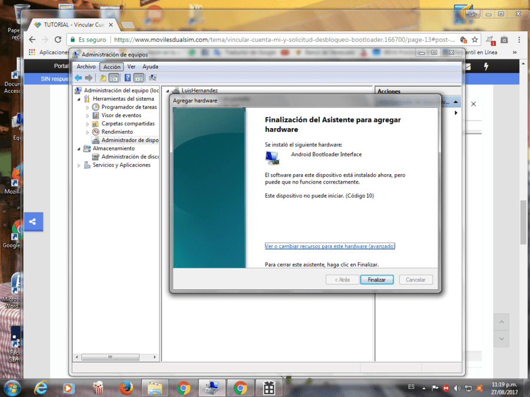The image size is (530, 397).
Task: Click Android Bootloader Interface device icon
Action: coord(272,158)
